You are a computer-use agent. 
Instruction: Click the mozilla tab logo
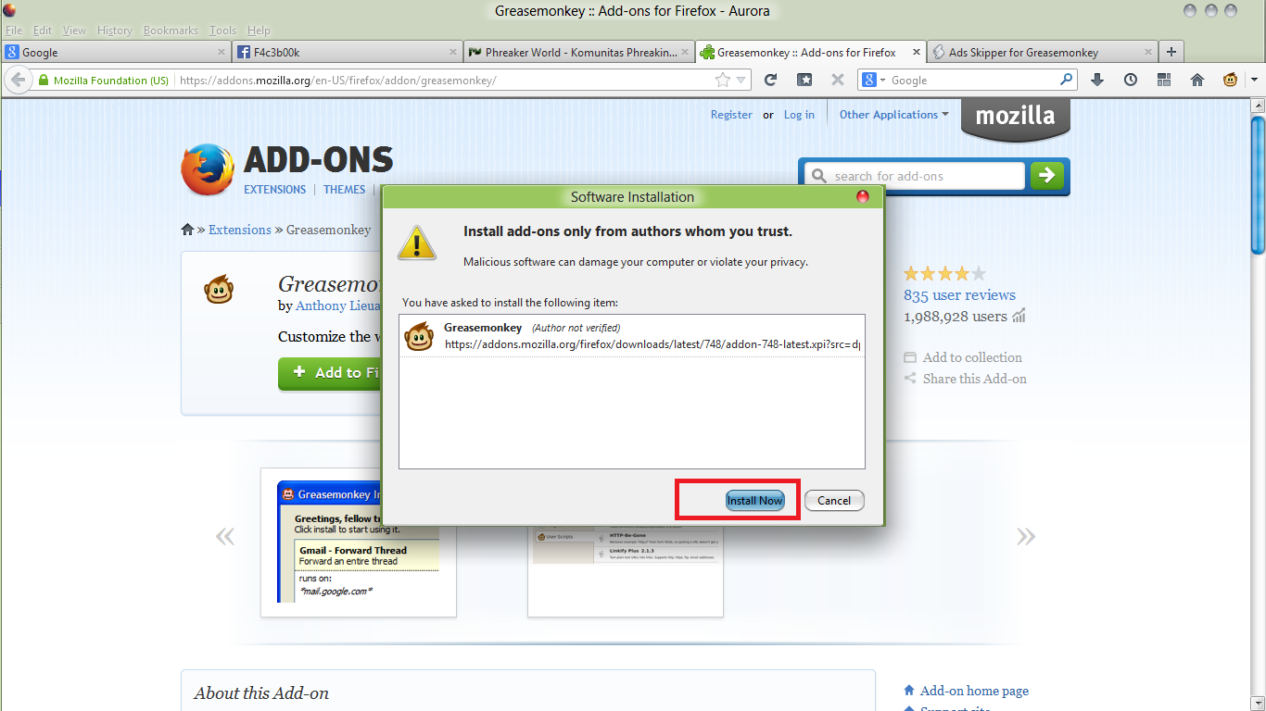[1015, 119]
